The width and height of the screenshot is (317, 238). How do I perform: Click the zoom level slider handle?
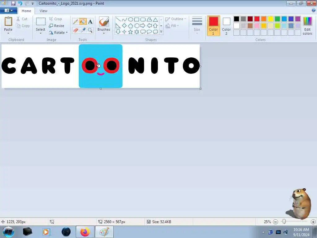[284, 222]
